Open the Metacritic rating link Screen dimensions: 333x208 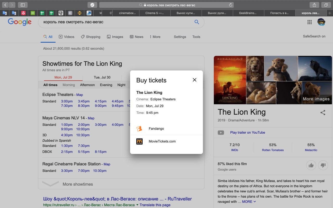click(x=311, y=150)
